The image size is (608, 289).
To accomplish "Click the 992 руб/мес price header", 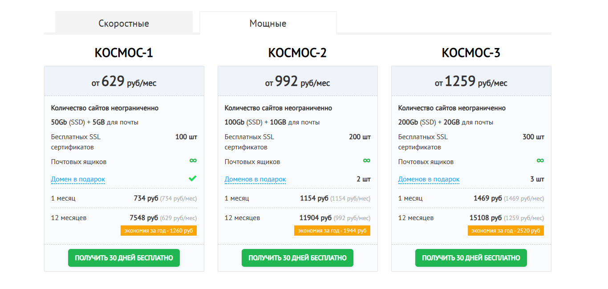I will click(x=297, y=82).
